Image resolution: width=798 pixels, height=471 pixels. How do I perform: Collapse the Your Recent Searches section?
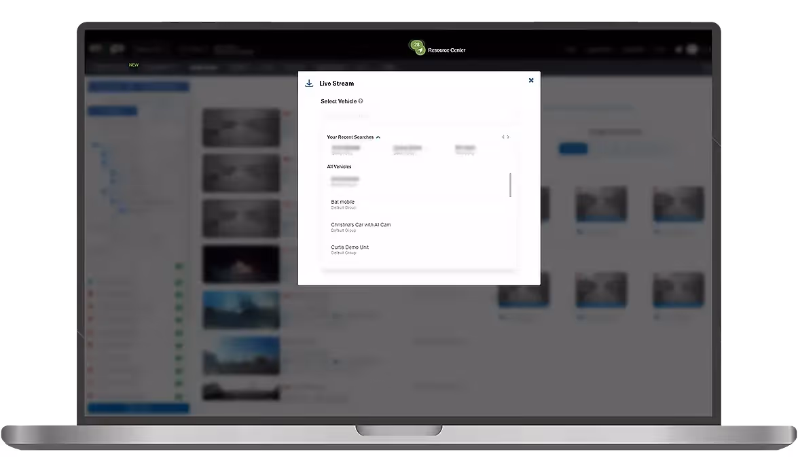378,137
